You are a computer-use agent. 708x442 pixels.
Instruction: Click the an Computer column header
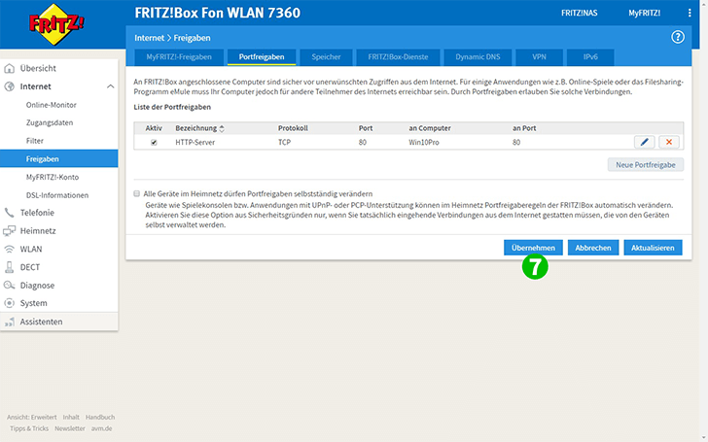click(430, 128)
